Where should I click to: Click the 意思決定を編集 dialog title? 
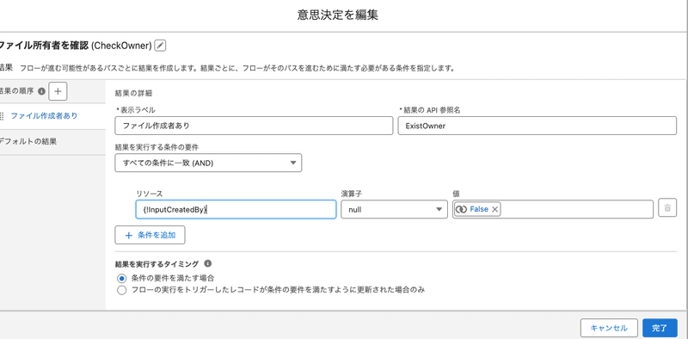pyautogui.click(x=337, y=15)
